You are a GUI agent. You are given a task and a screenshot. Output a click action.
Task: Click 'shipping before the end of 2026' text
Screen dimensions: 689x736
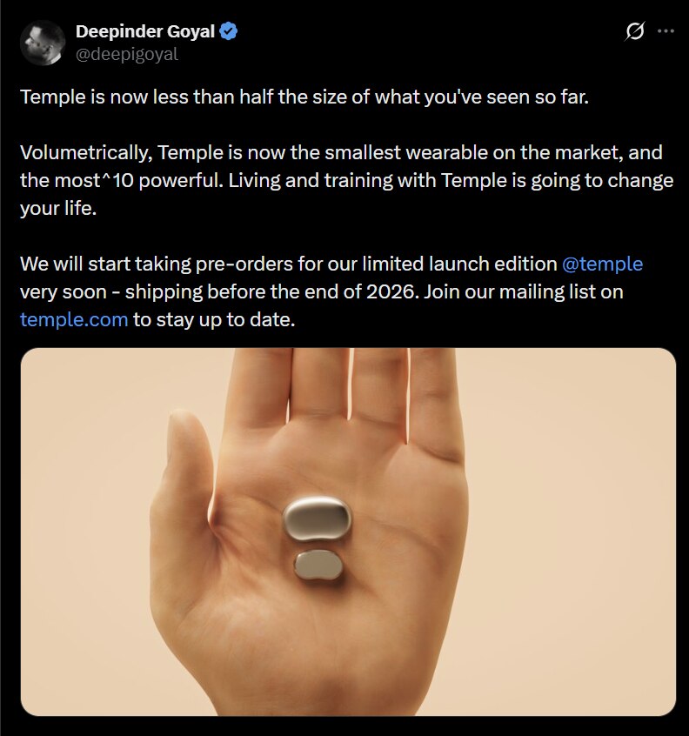pyautogui.click(x=271, y=292)
